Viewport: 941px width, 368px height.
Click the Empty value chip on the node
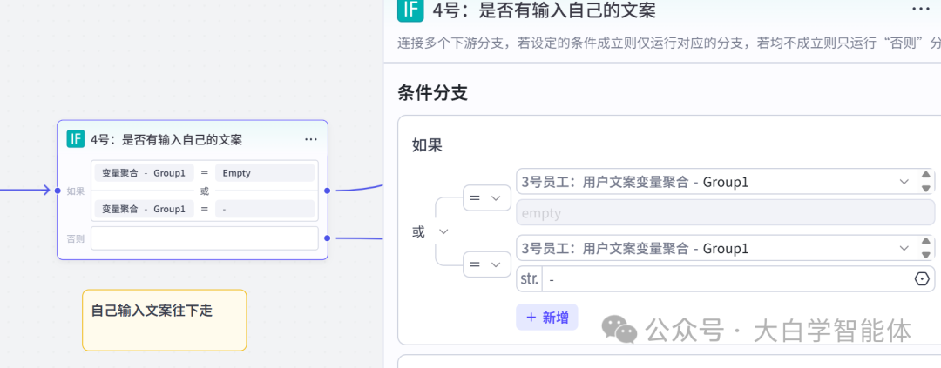(265, 172)
